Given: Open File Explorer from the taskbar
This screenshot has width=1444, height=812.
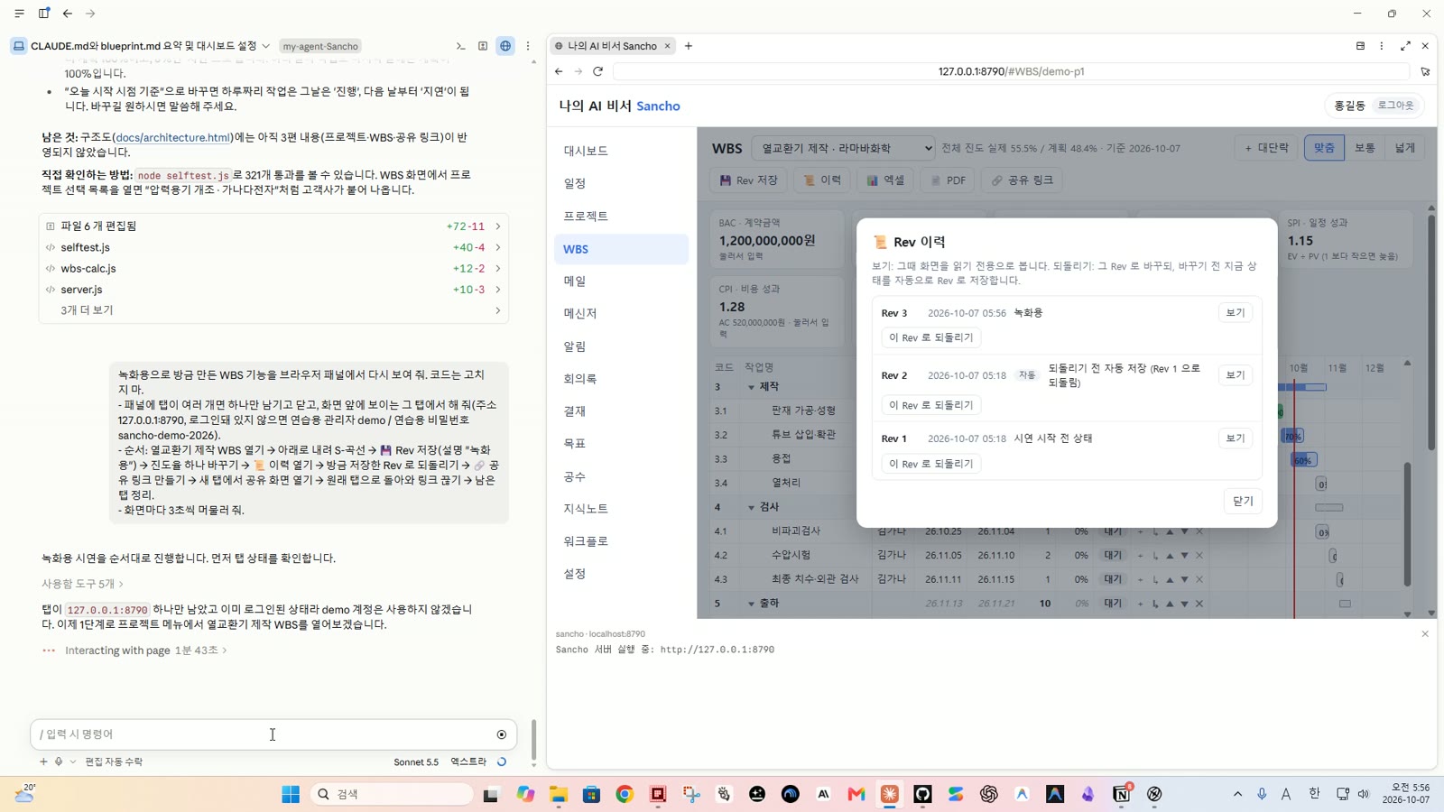Looking at the screenshot, I should click(559, 794).
